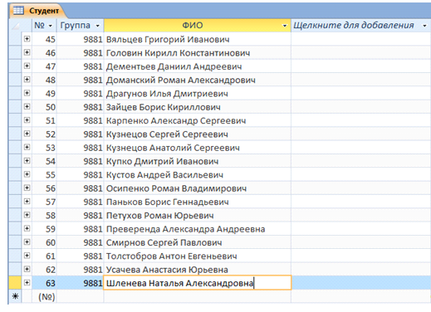Click the № column header label
This screenshot has width=431, height=312.
tap(39, 26)
